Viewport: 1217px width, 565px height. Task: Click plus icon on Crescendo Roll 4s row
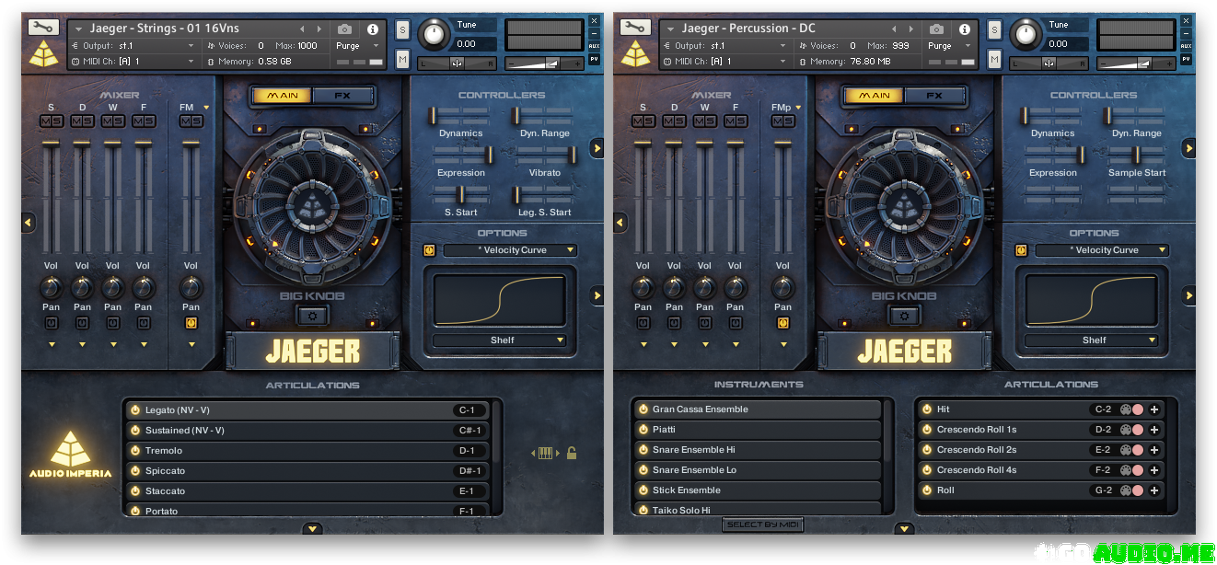click(x=1154, y=470)
